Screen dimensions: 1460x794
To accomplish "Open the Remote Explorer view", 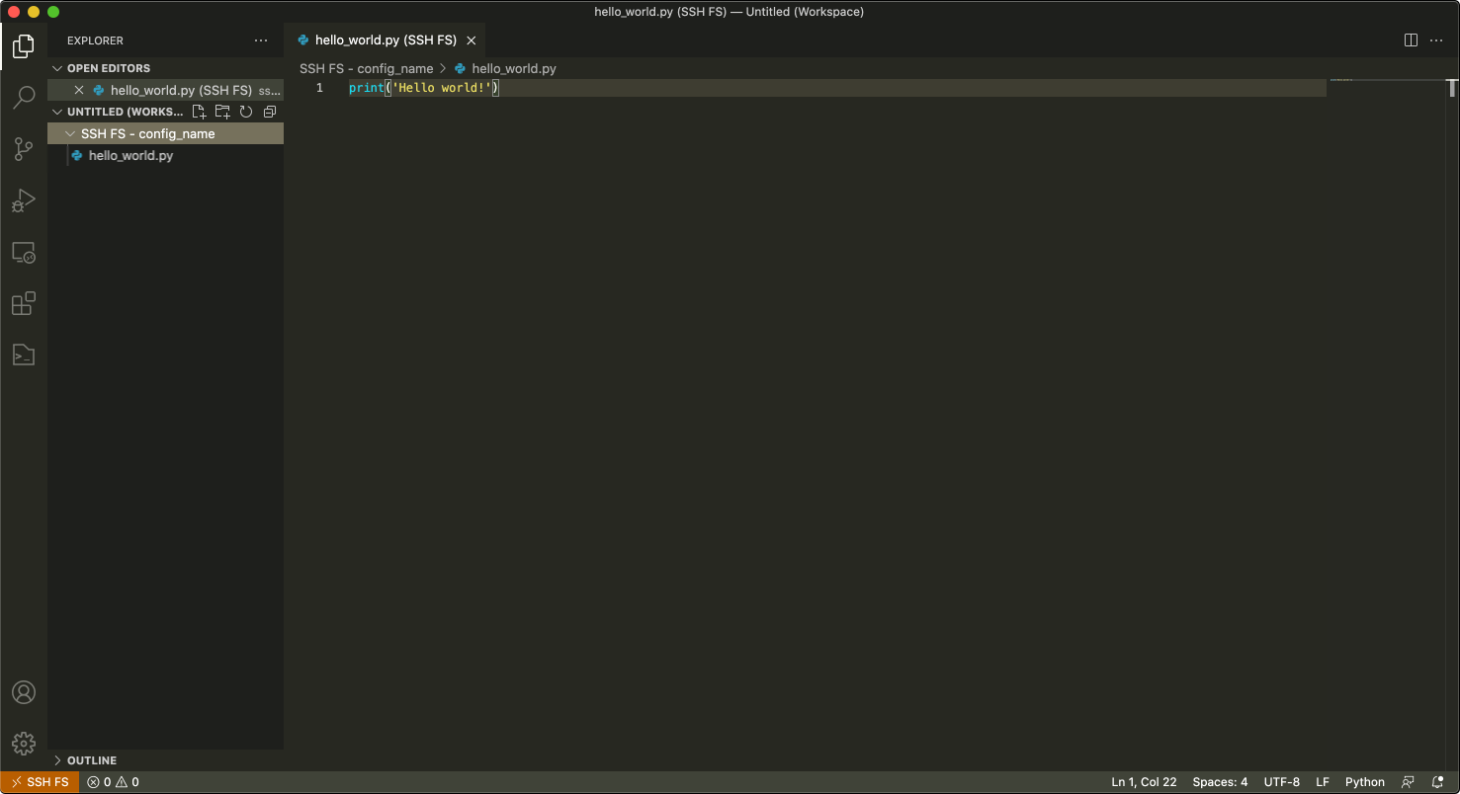I will pyautogui.click(x=24, y=253).
